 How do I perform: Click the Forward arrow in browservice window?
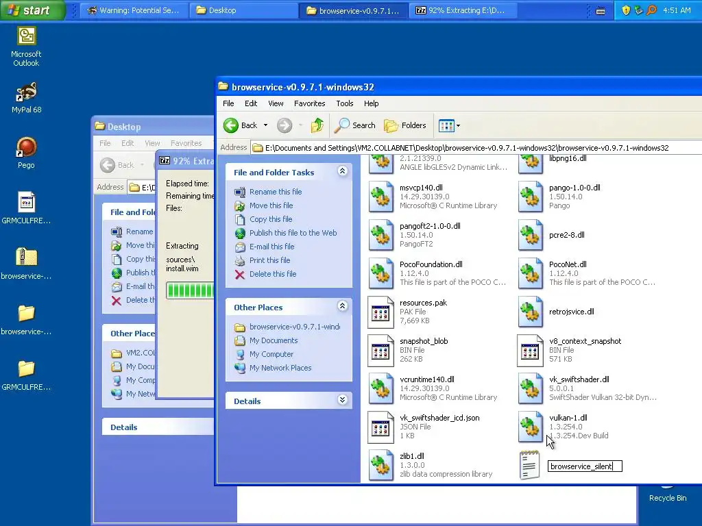[x=285, y=126]
